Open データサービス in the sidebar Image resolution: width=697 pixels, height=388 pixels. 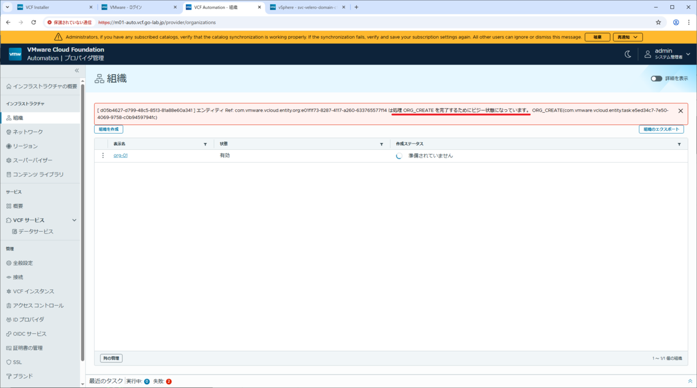[x=33, y=231]
